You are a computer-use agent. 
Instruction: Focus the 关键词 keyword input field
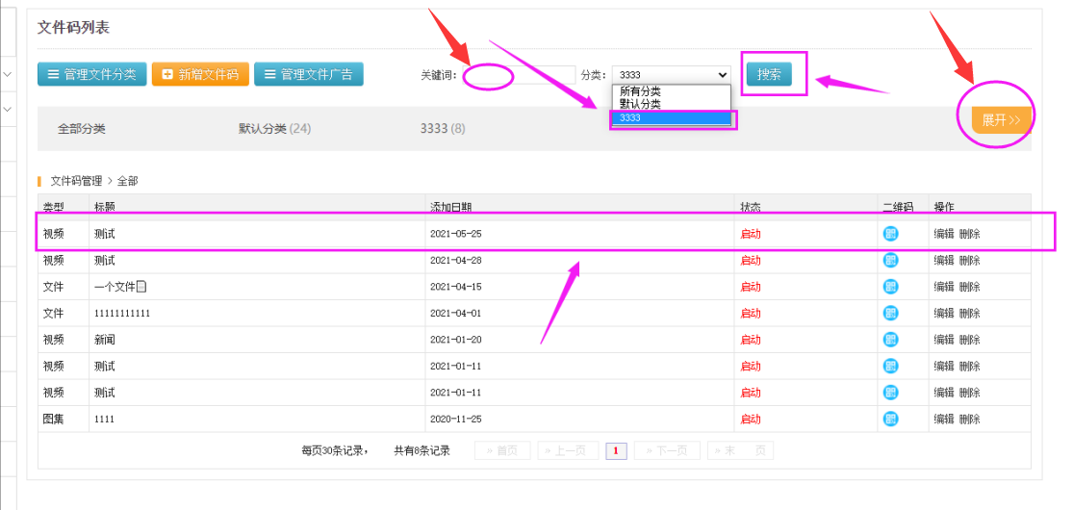[520, 75]
